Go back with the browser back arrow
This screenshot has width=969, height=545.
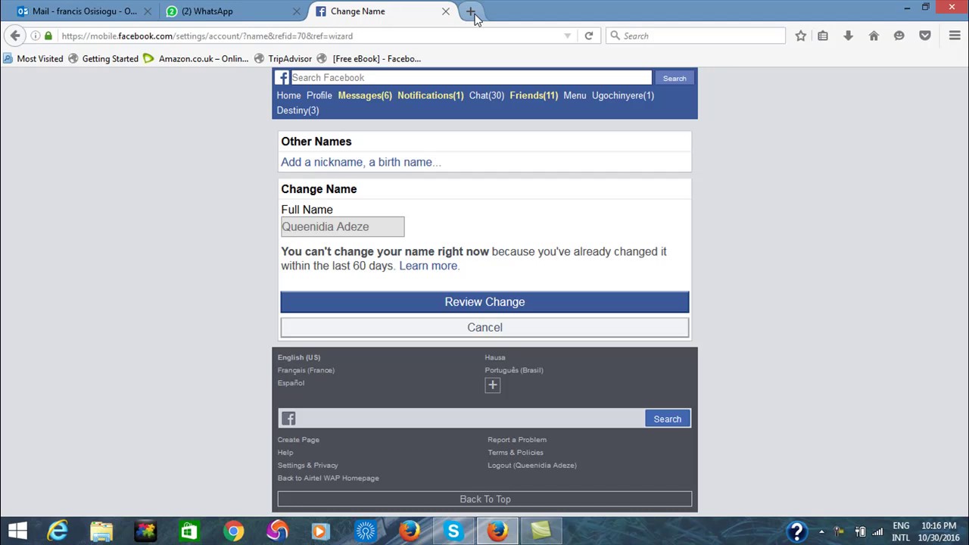pos(15,36)
